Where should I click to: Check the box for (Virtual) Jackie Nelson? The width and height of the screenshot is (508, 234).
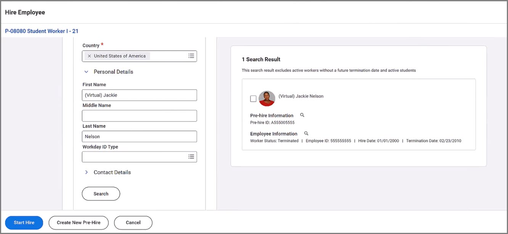click(x=253, y=99)
